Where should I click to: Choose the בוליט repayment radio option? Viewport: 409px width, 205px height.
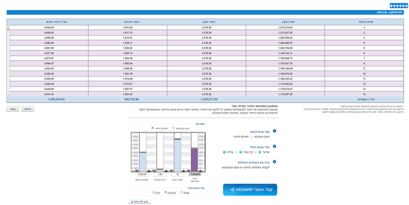(153, 192)
